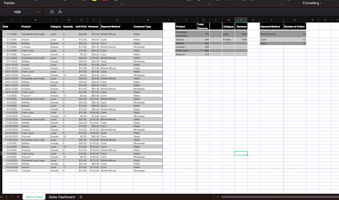Screen dimensions: 339x200
Task: Go to previous sheet using arrow
Action: [x=7, y=197]
